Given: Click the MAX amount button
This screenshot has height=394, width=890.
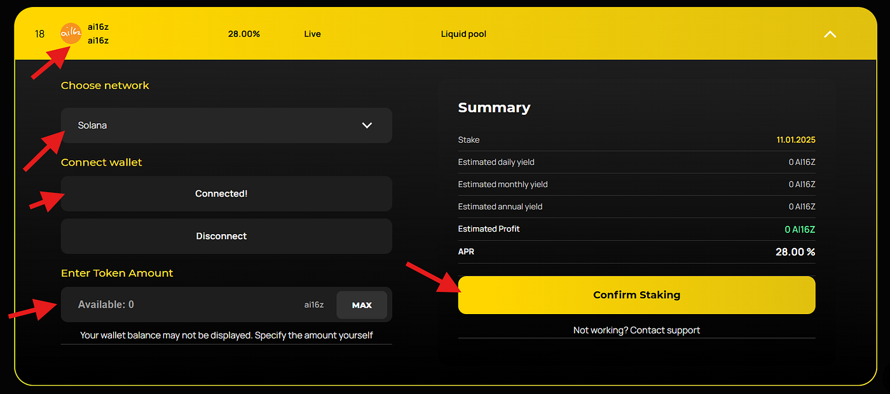Looking at the screenshot, I should [362, 305].
